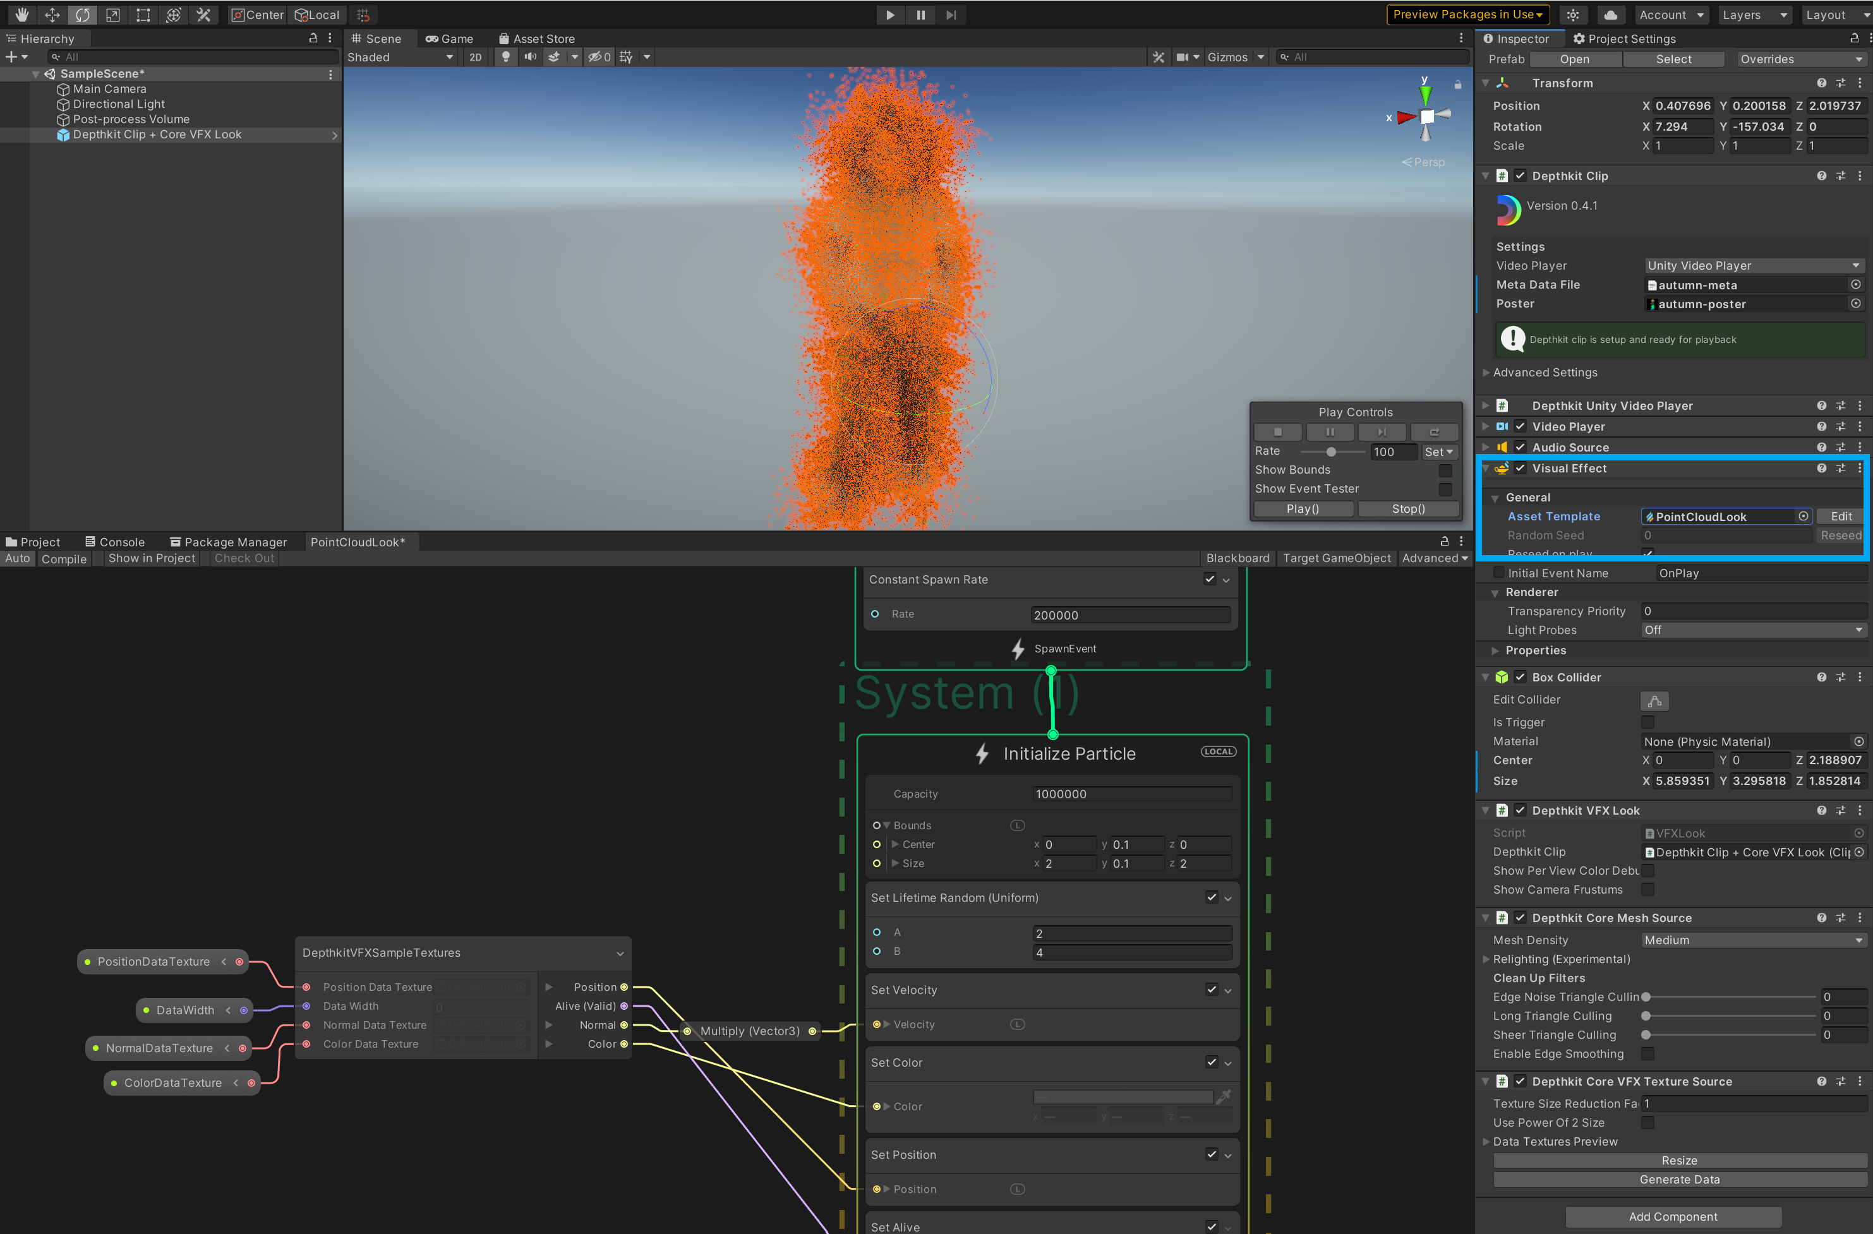
Task: Open the Shaded draw mode dropdown
Action: tap(400, 57)
